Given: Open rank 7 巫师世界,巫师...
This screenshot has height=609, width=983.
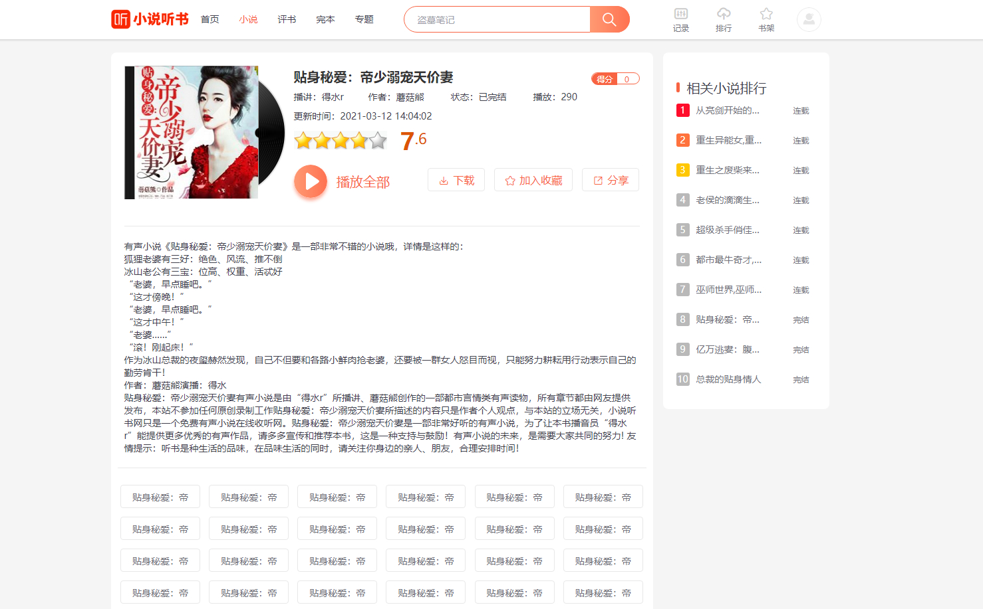Looking at the screenshot, I should 729,290.
